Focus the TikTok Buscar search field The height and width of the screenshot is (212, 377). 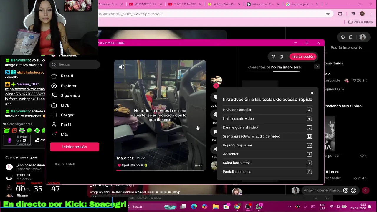(75, 64)
